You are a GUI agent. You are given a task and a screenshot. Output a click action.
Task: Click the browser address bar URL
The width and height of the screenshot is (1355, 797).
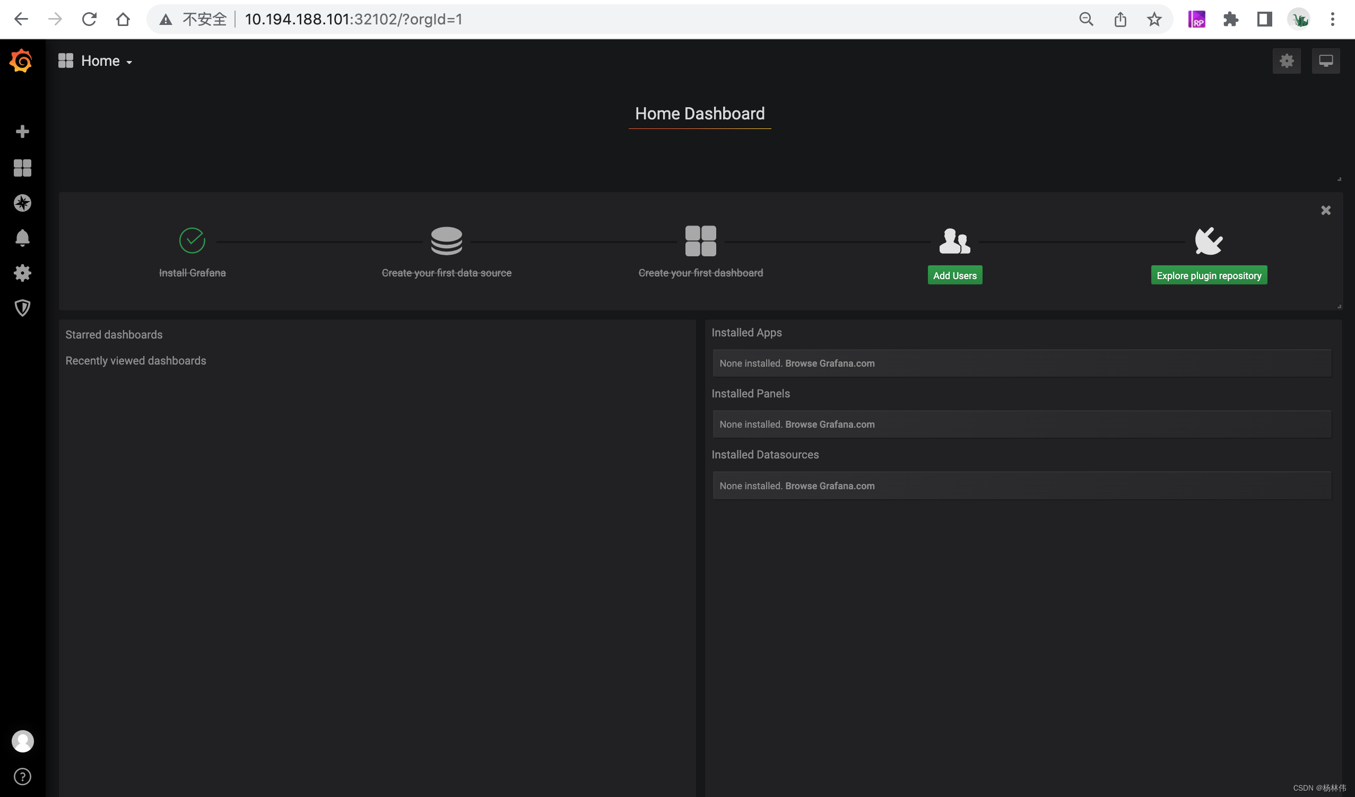(353, 19)
